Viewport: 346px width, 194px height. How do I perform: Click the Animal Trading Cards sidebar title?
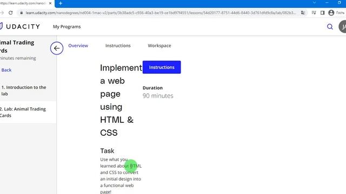point(17,46)
